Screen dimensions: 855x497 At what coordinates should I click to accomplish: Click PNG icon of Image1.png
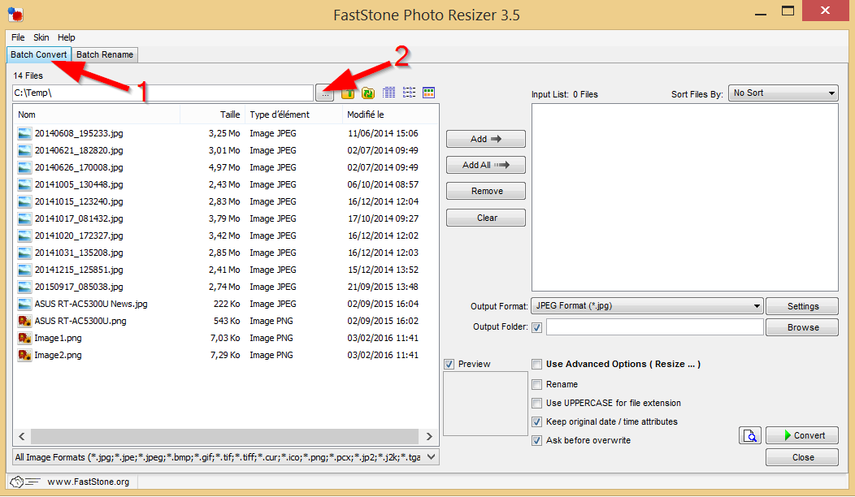coord(24,339)
